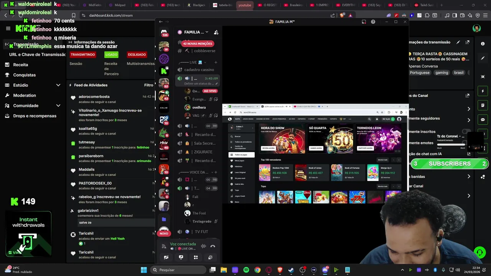Click TRANSMITINDO status button
The height and width of the screenshot is (276, 491).
point(82,54)
